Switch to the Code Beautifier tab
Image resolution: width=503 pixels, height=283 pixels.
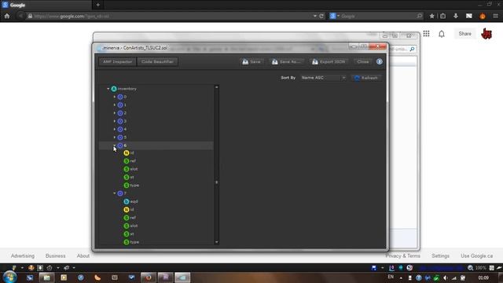[157, 61]
